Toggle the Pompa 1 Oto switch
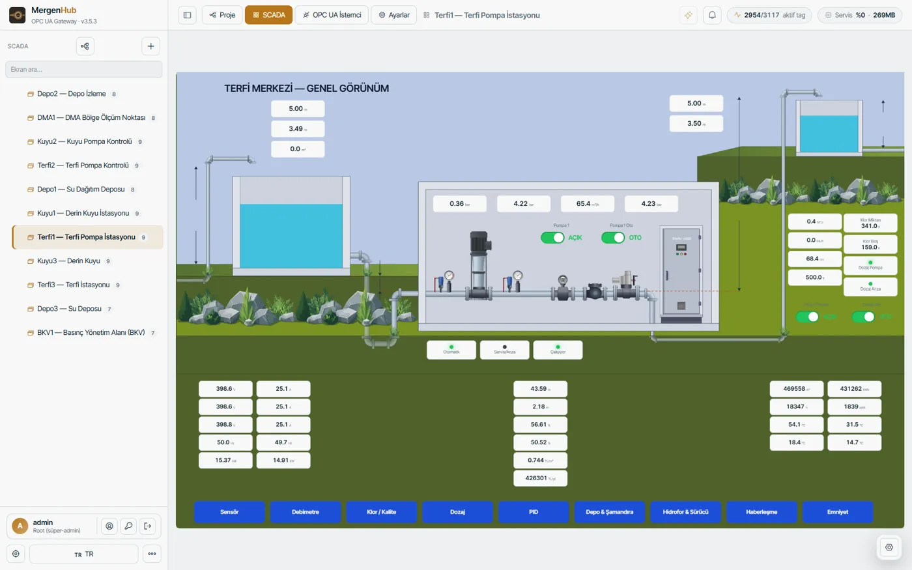 [x=613, y=238]
